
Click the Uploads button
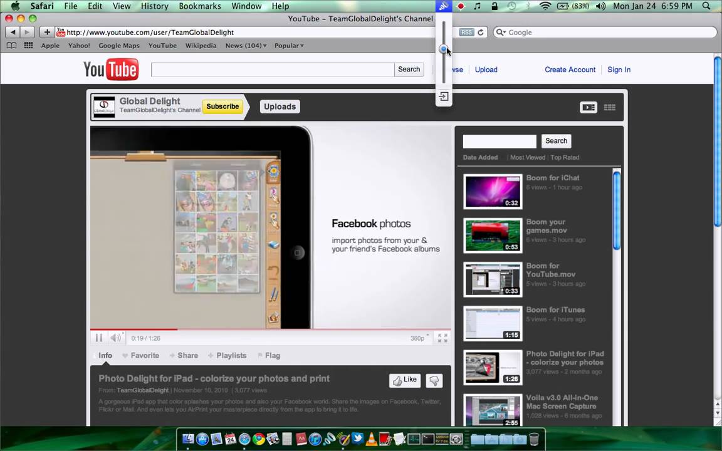tap(280, 106)
